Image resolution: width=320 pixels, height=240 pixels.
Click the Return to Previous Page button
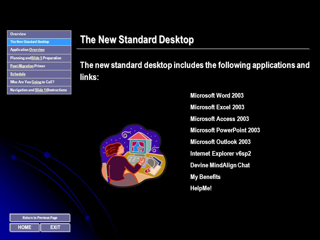[40, 218]
